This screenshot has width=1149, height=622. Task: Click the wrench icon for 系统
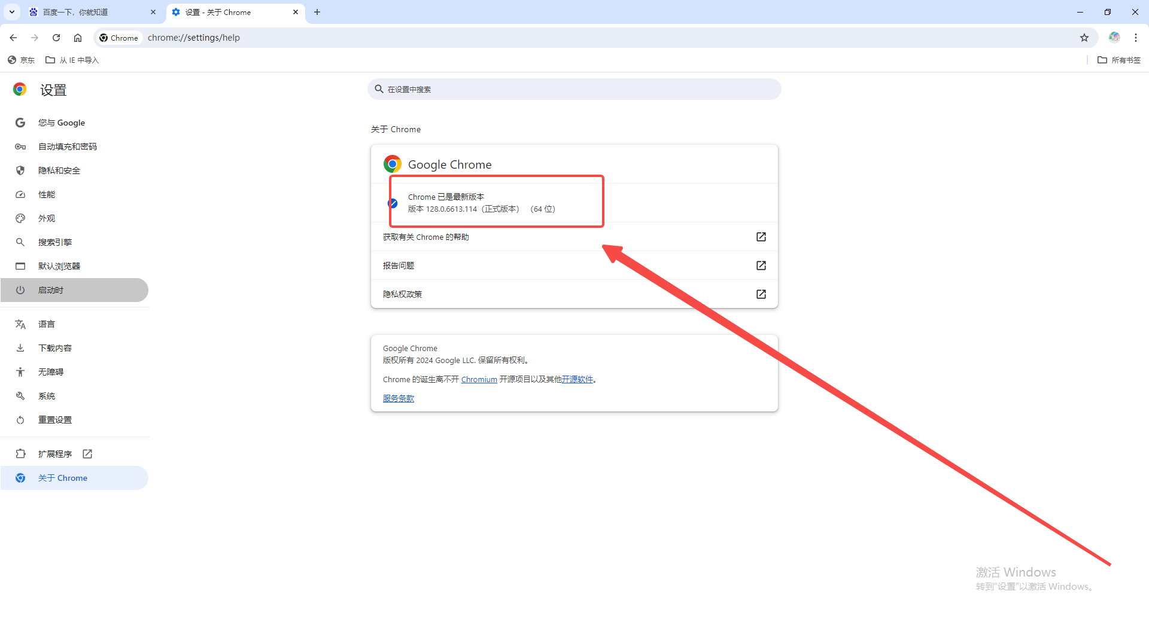click(x=20, y=396)
